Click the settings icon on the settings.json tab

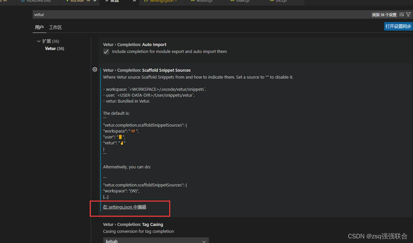[146, 1]
